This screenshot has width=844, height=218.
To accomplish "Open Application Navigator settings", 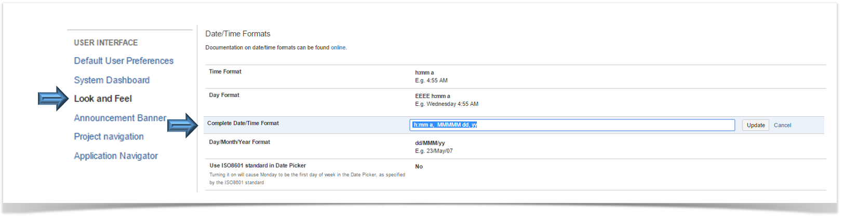I will [x=116, y=156].
